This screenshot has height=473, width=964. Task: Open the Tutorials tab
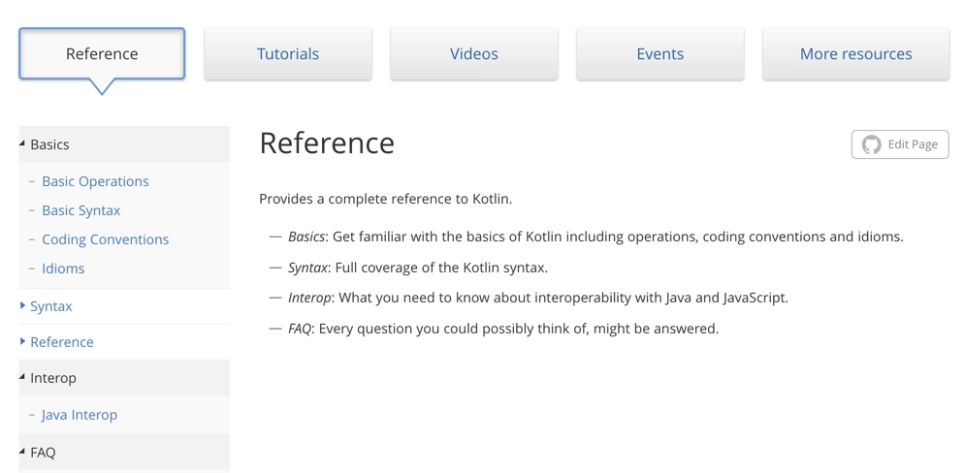coord(288,53)
